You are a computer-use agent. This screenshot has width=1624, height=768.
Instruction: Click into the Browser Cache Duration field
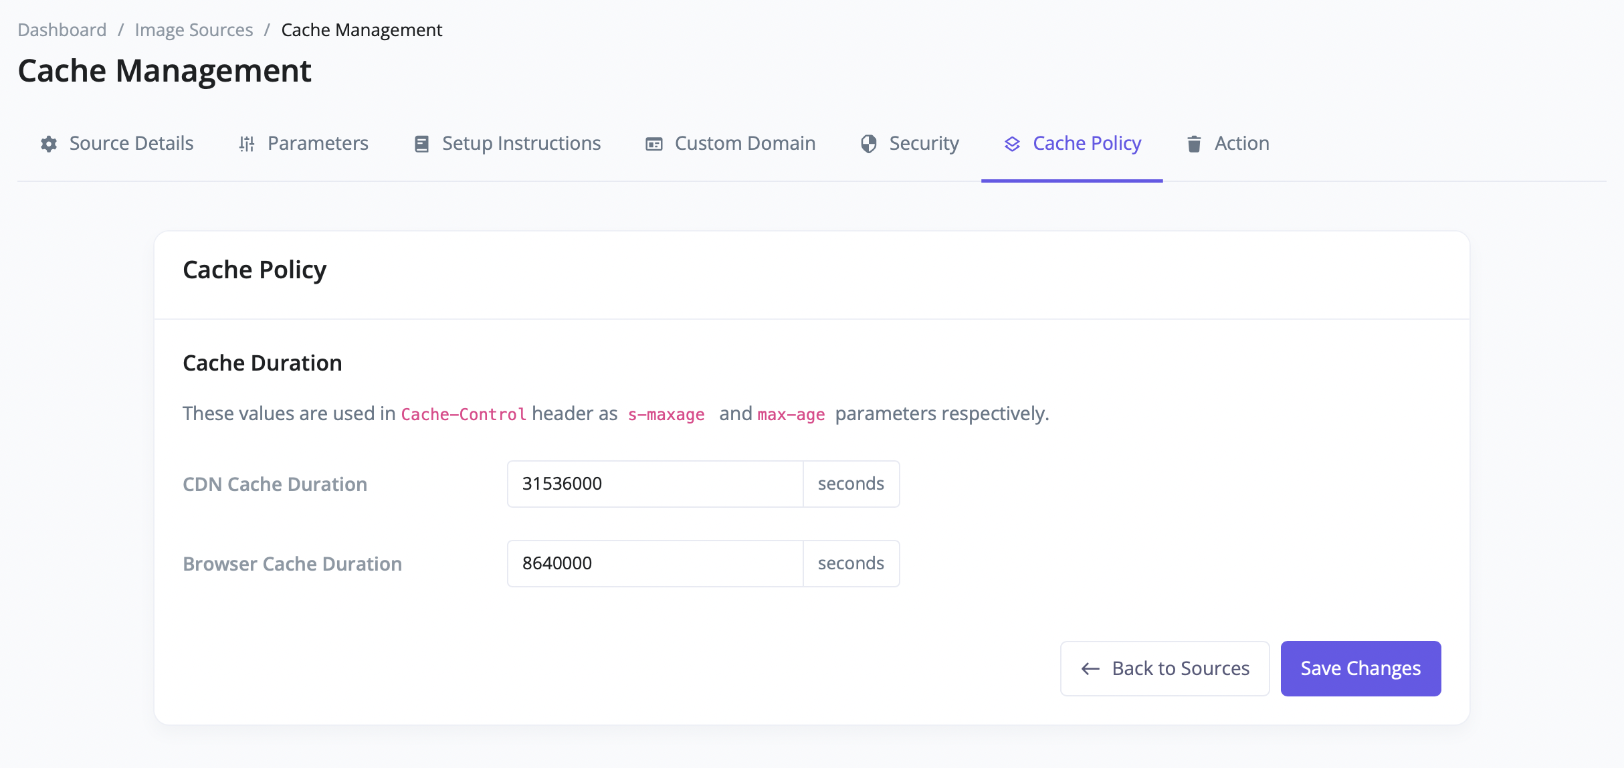(x=654, y=563)
